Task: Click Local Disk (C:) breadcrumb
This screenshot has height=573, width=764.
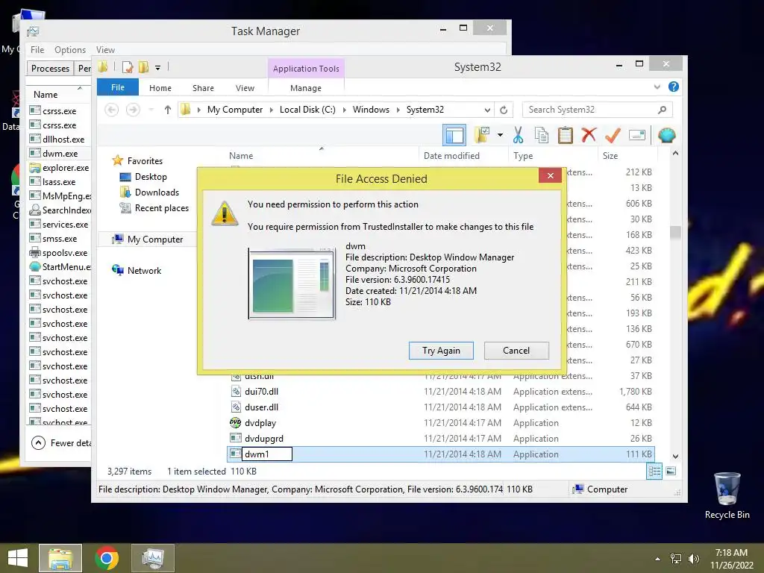Action: (307, 110)
